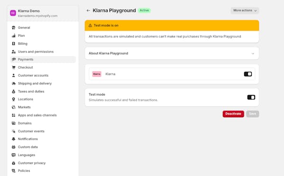Screen dimensions: 284x176
Task: Click the Test mode is on banner heading
Action: [106, 26]
